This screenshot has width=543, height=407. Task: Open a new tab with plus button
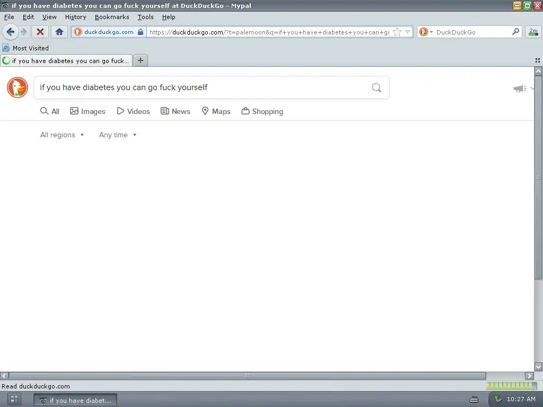pyautogui.click(x=140, y=60)
